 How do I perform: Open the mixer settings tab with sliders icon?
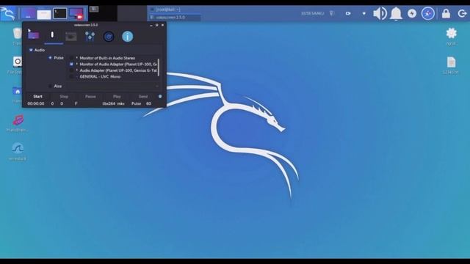click(x=90, y=37)
